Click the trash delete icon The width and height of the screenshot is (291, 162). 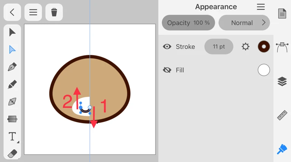point(54,12)
